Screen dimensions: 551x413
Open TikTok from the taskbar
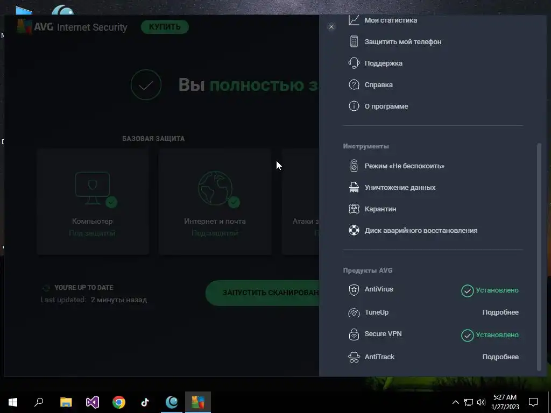(x=145, y=402)
